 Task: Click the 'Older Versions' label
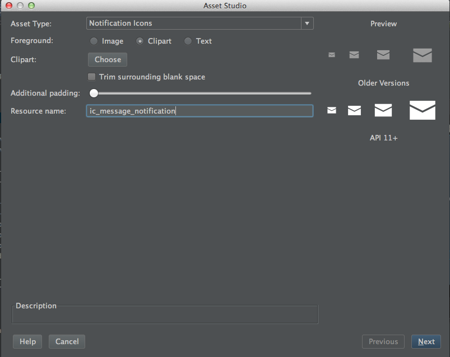point(383,83)
